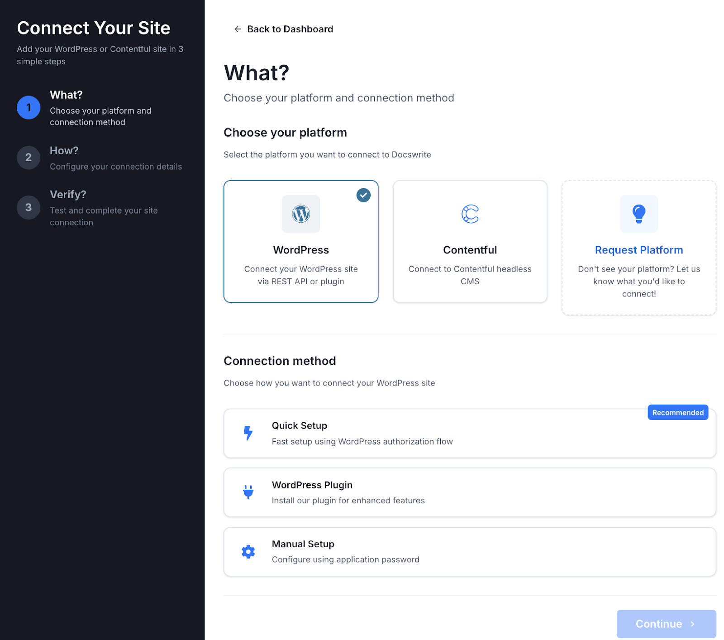Choose Quick Setup connection method
The width and height of the screenshot is (724, 640).
470,433
